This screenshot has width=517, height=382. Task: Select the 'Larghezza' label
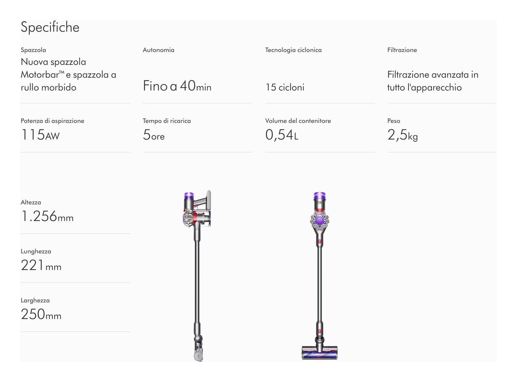(35, 301)
